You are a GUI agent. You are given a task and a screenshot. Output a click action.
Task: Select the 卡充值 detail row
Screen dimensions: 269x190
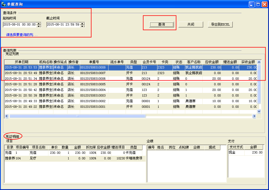click(73, 153)
